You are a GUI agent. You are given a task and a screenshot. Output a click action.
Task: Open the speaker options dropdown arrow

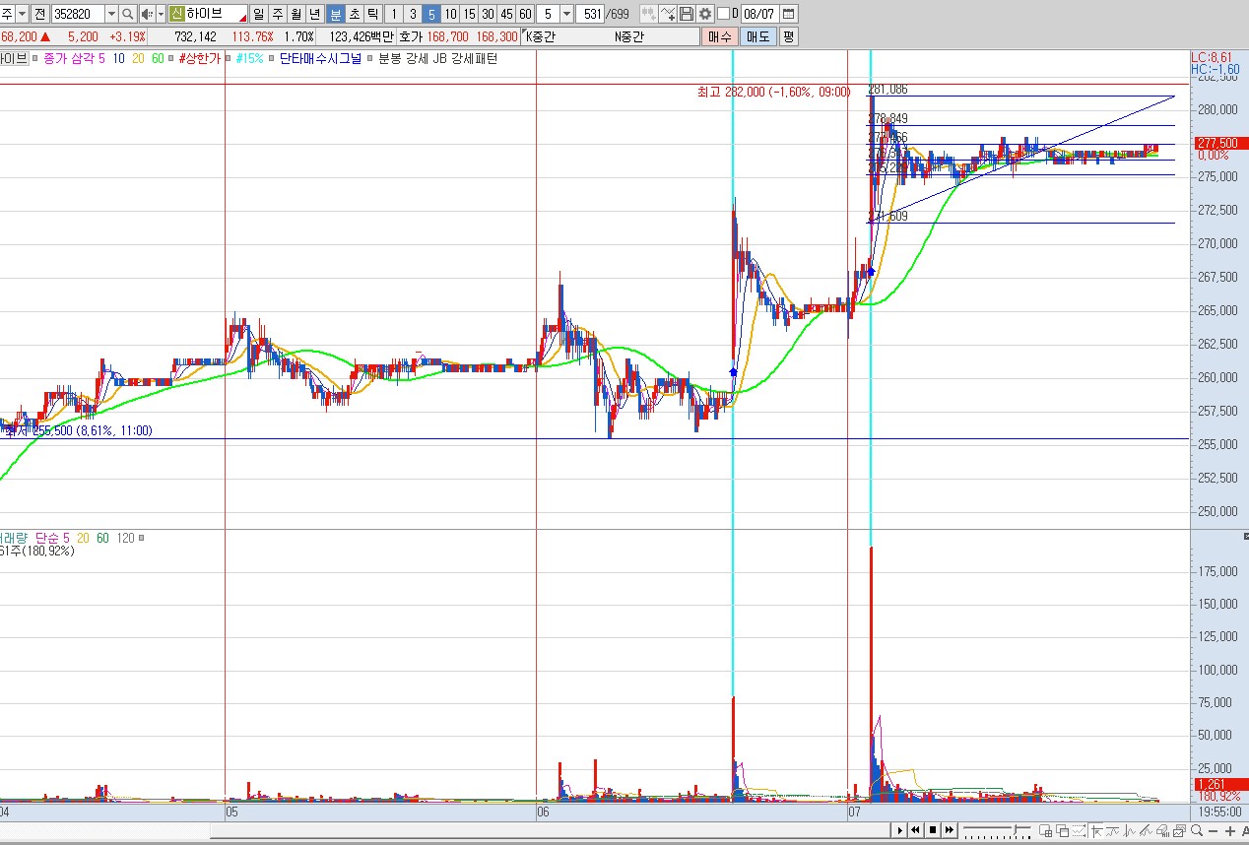coord(161,14)
